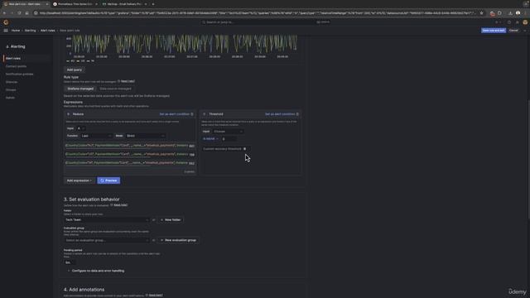Click the page vertical scrollbar
Screen dimensions: 530x298
point(528,159)
